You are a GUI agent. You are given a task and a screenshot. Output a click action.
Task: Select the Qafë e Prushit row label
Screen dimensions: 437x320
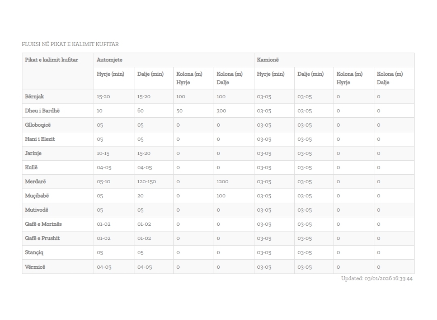pos(42,238)
